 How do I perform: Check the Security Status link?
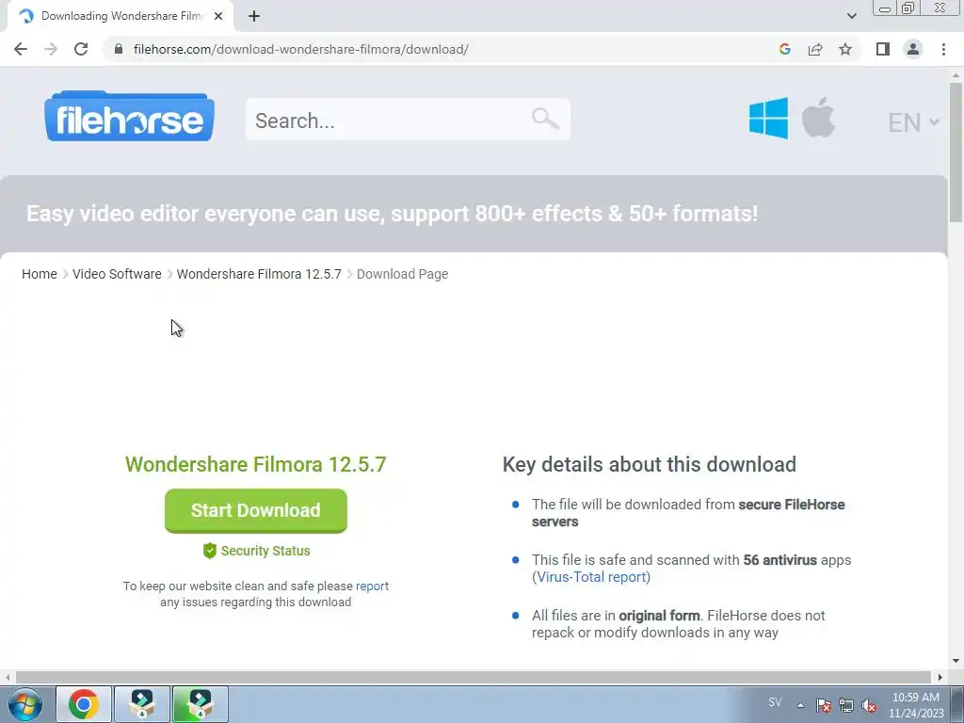coord(256,551)
